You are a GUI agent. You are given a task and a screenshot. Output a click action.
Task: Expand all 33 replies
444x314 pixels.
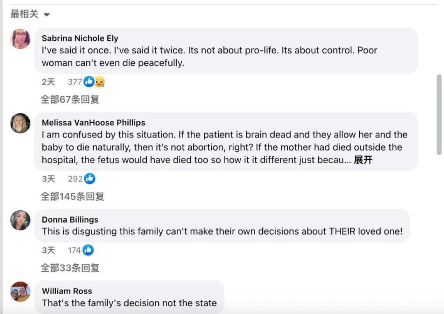[x=70, y=267]
